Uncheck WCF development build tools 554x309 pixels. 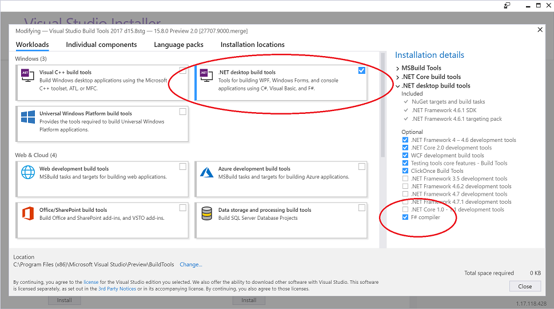[x=405, y=156]
